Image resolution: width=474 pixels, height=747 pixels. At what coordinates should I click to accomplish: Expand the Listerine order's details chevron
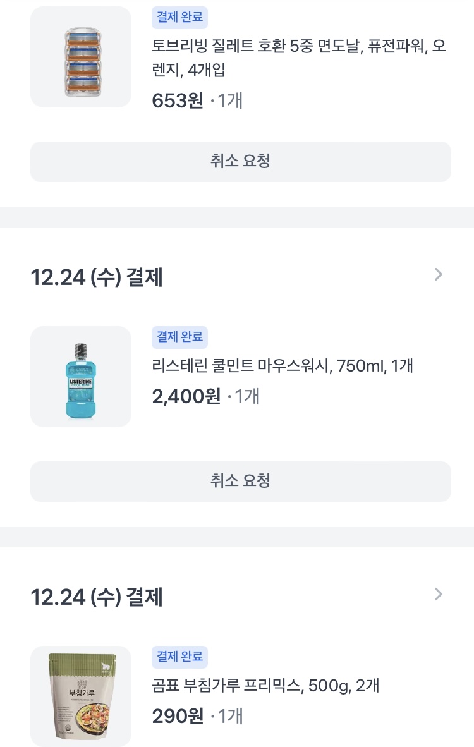pos(439,274)
